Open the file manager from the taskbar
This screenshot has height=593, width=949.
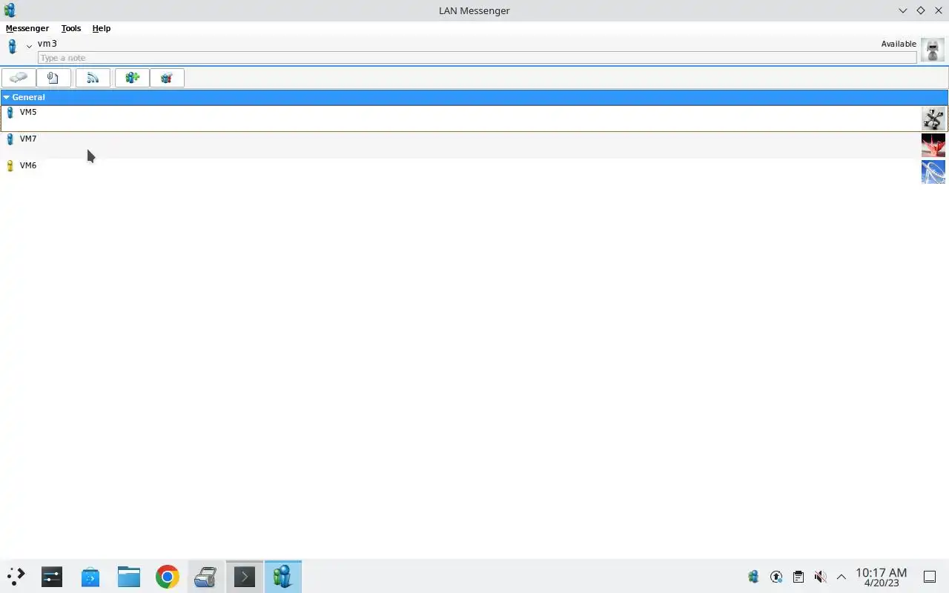129,576
